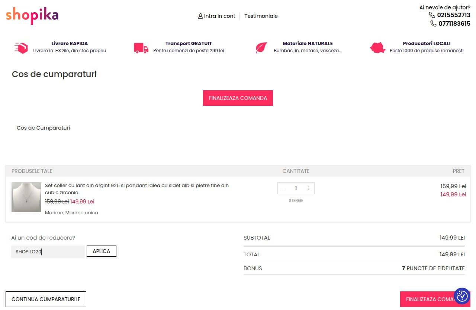This screenshot has width=476, height=310.
Task: Click the quantity value field
Action: coord(296,188)
